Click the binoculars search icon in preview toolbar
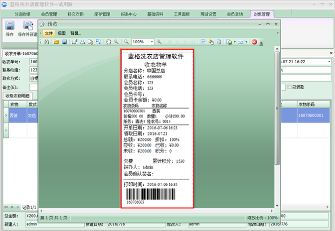The image size is (335, 231). click(46, 42)
